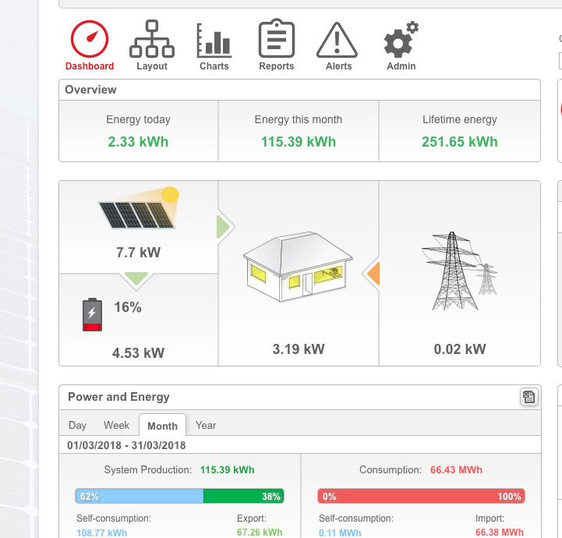
Task: Click the red Consumption percentage bar
Action: (x=421, y=496)
